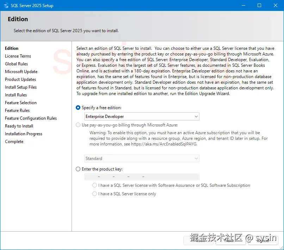This screenshot has height=250, width=284.
Task: Select license with Software Assurance radio
Action: [94, 185]
